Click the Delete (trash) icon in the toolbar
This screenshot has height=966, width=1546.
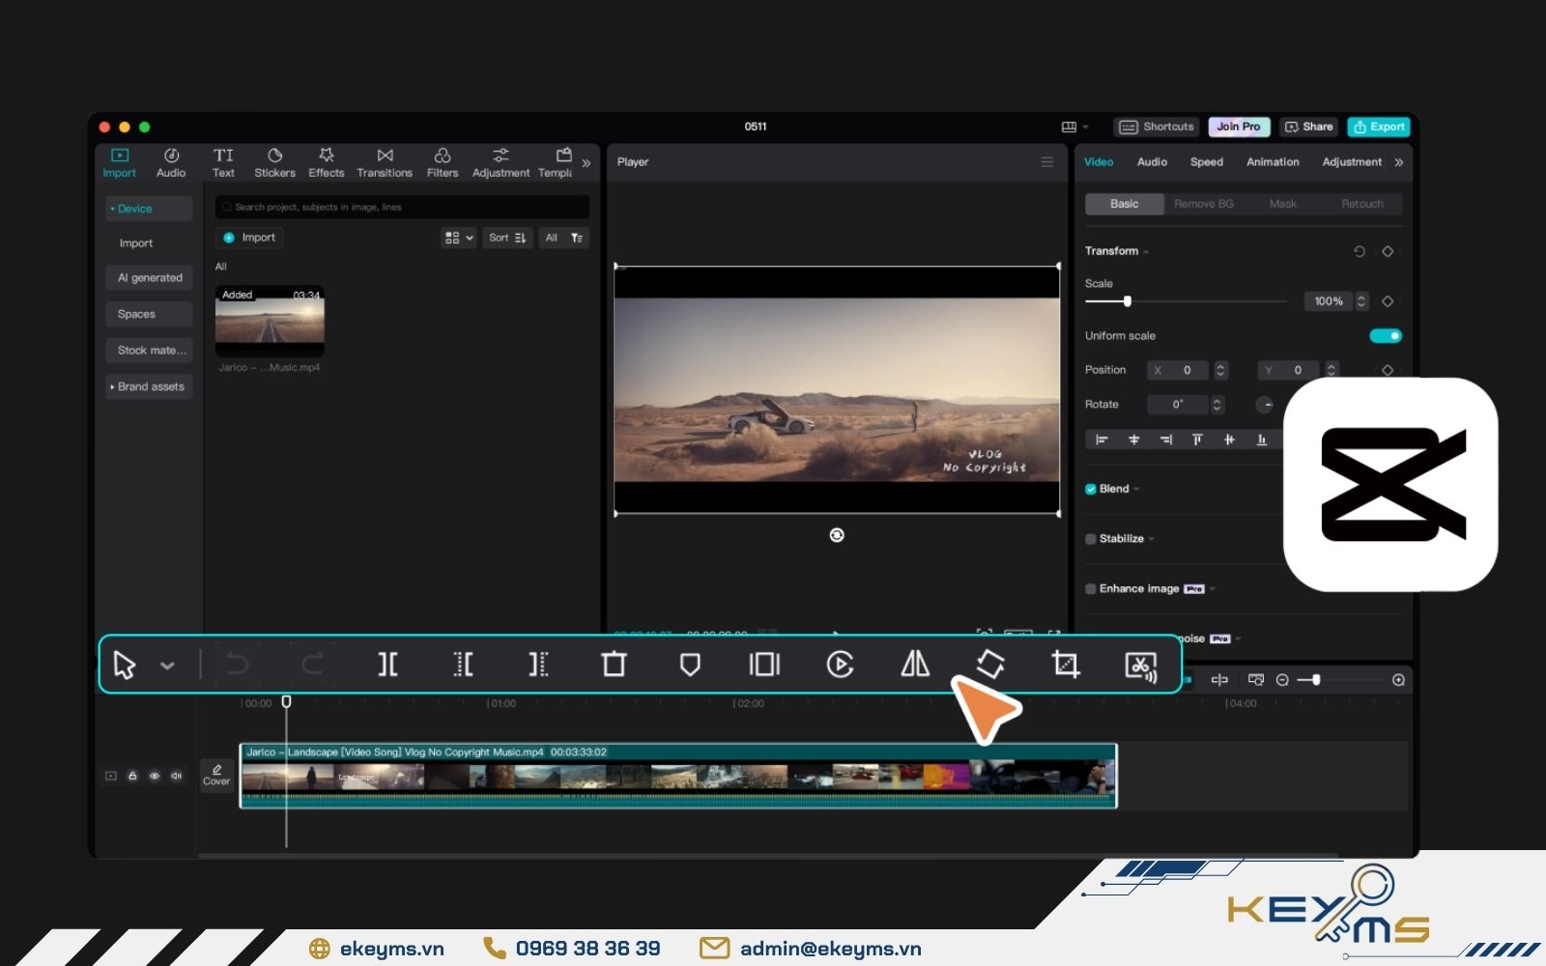614,665
